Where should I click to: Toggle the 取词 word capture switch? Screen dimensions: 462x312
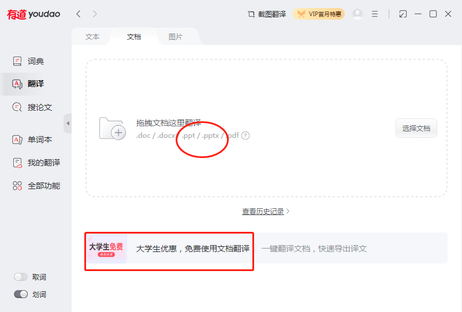coord(21,277)
